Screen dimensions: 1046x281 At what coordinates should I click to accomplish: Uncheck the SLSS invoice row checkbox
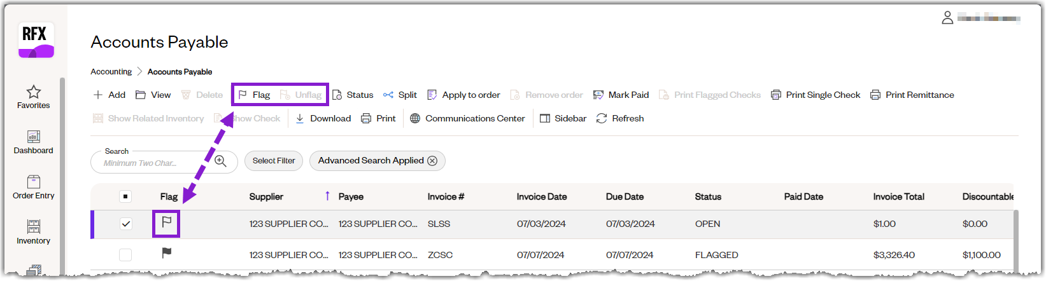coord(125,224)
